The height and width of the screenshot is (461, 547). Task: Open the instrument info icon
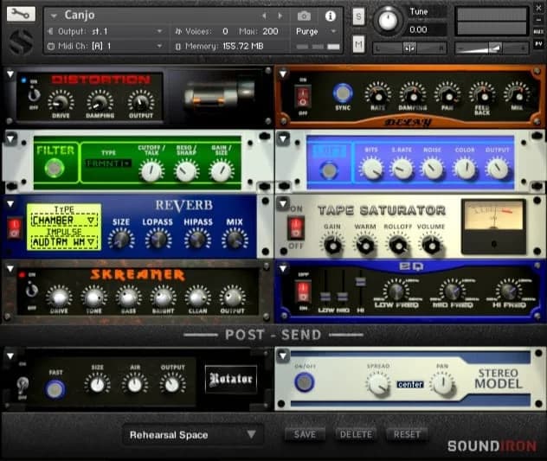pyautogui.click(x=330, y=16)
